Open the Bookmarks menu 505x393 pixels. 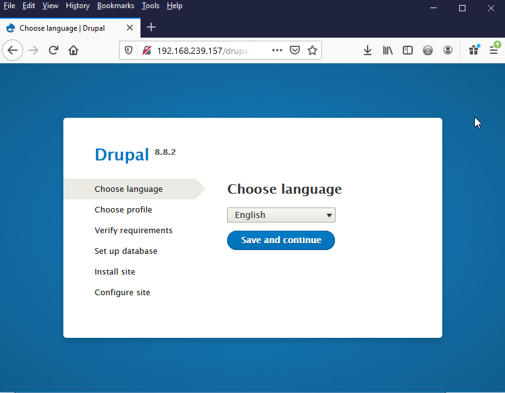(x=115, y=6)
